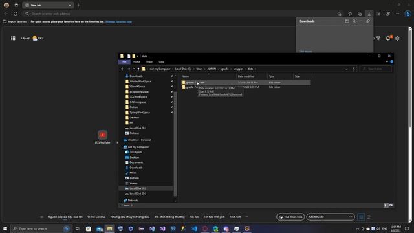Sort by the Date modified column
This screenshot has height=233, width=414.
[252, 76]
